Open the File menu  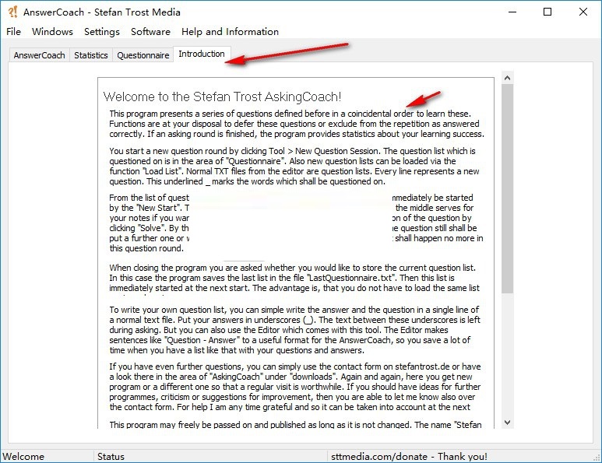point(13,31)
